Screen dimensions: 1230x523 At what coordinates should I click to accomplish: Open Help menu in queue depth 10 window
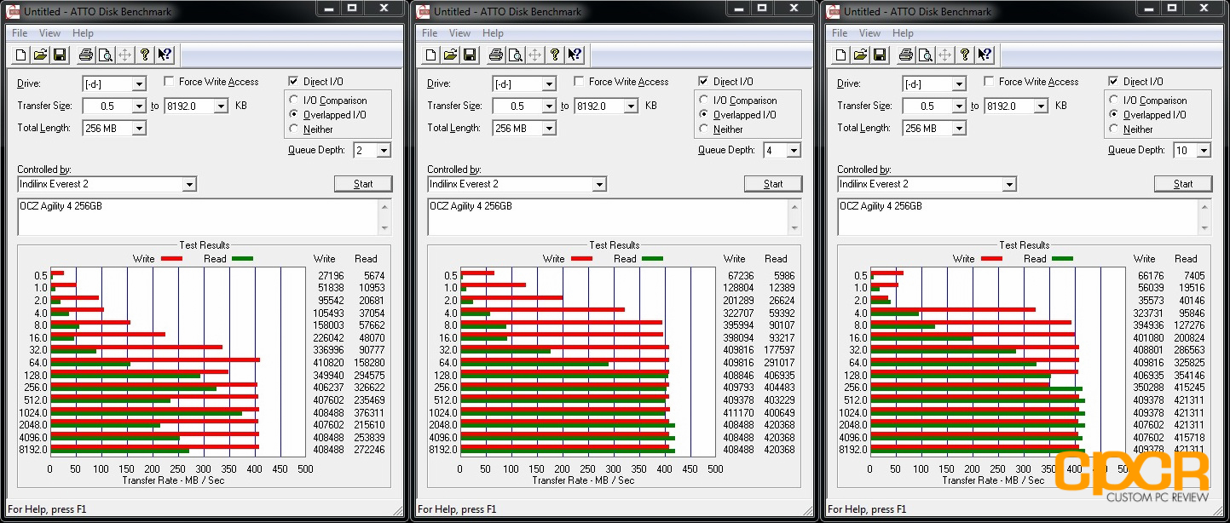[x=903, y=33]
